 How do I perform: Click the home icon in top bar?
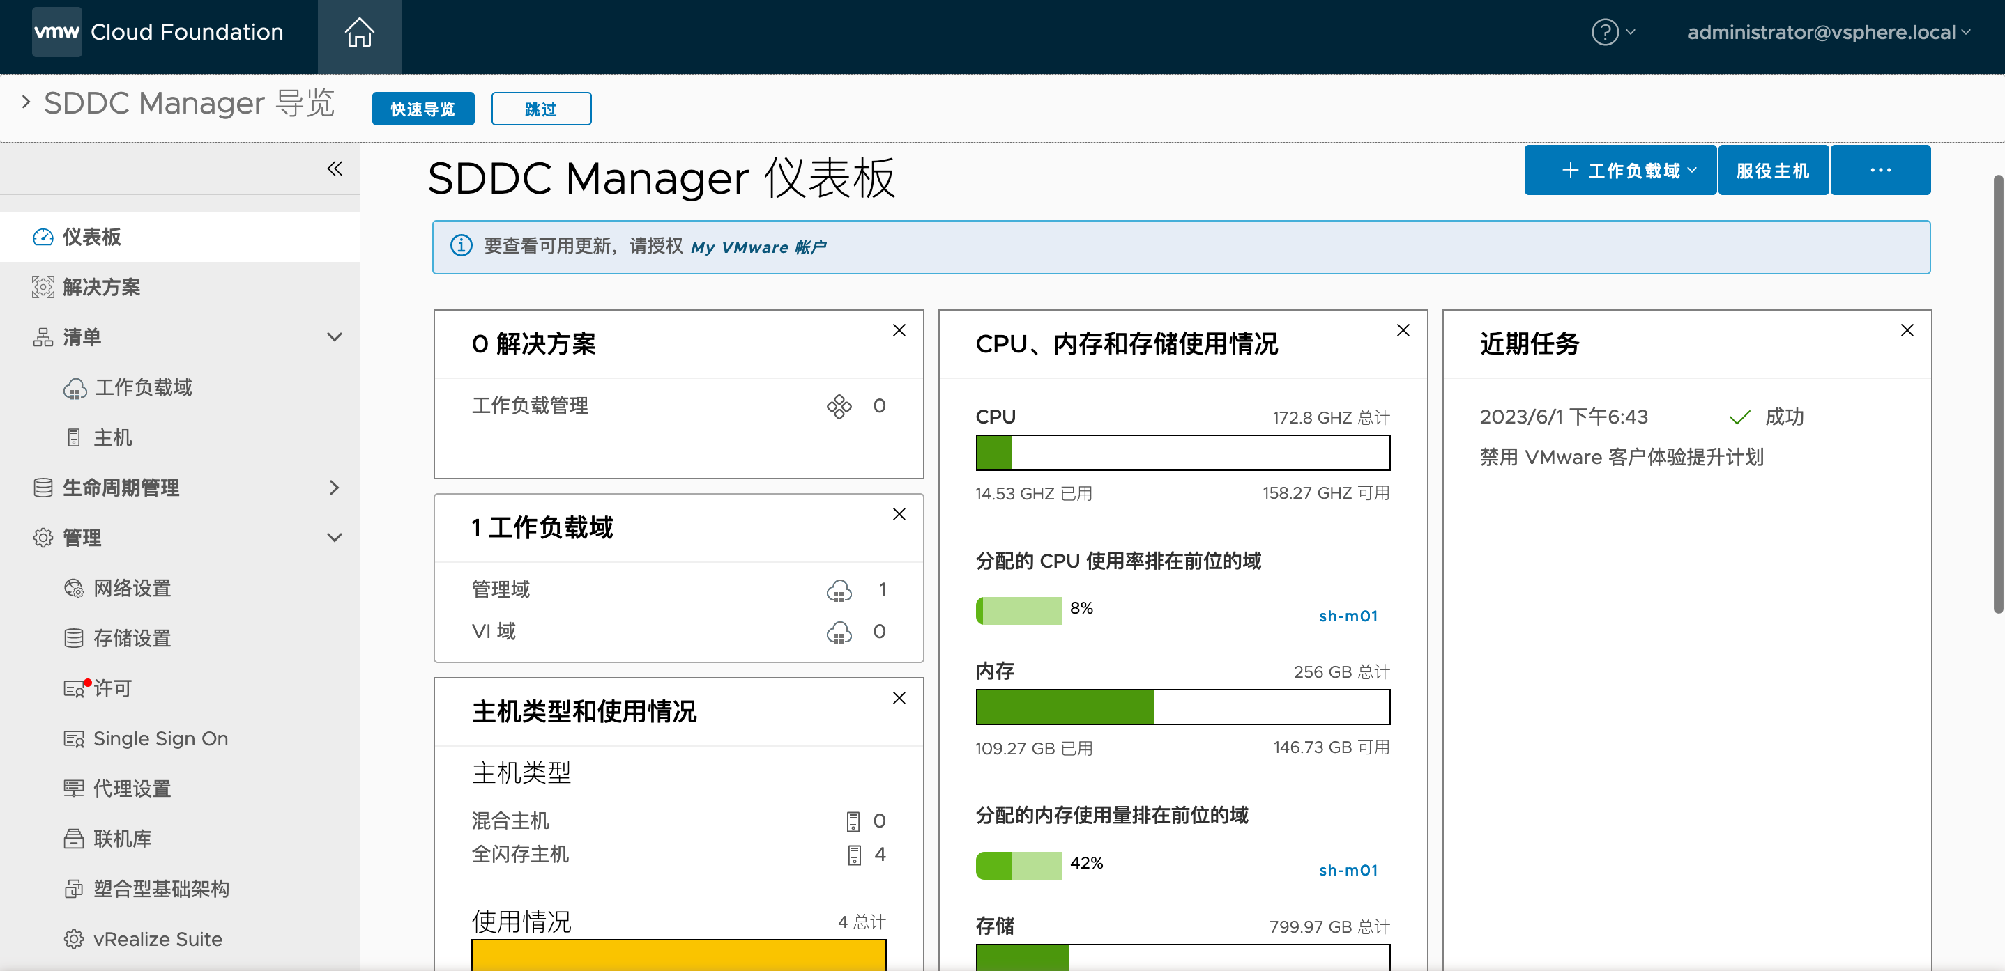(x=359, y=33)
